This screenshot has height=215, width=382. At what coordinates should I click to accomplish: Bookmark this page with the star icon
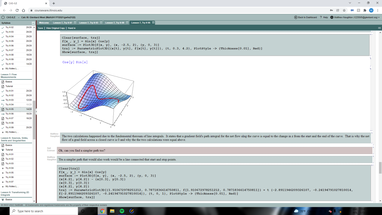coord(344,10)
